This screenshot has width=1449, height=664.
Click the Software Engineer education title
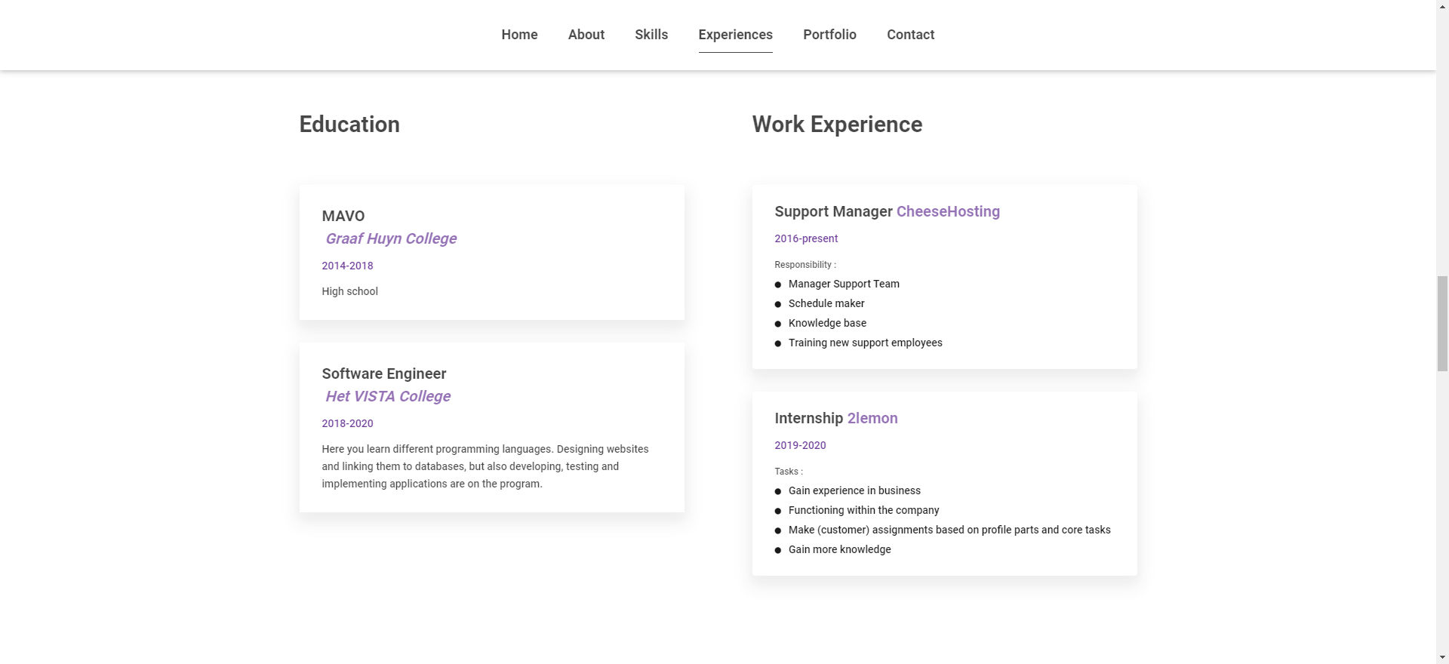pos(384,374)
